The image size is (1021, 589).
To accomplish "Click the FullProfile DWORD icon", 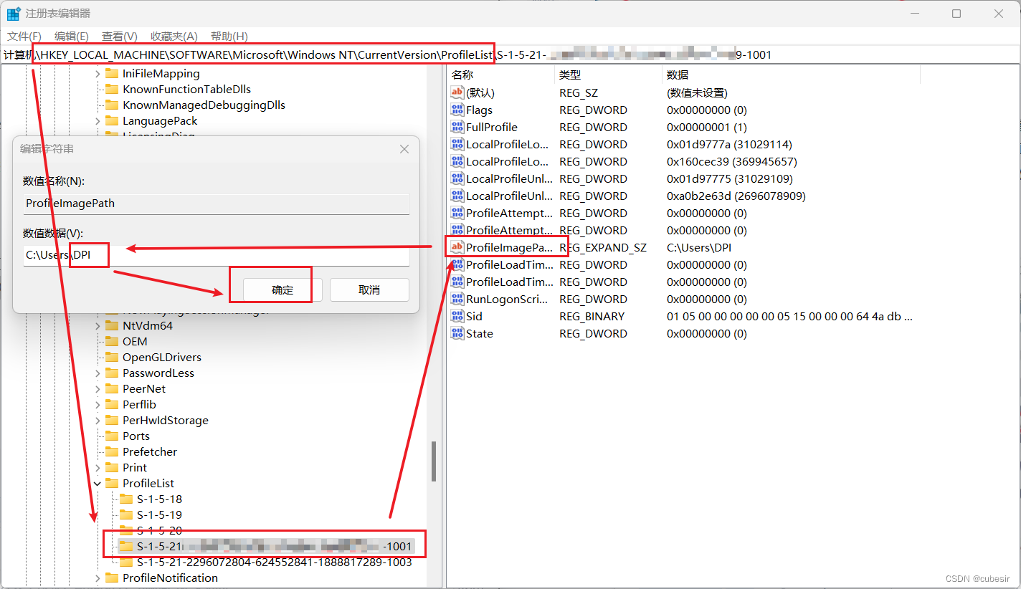I will point(457,127).
